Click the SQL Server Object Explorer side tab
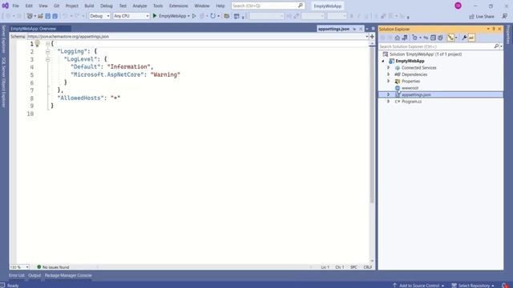The height and width of the screenshot is (288, 513). click(3, 82)
